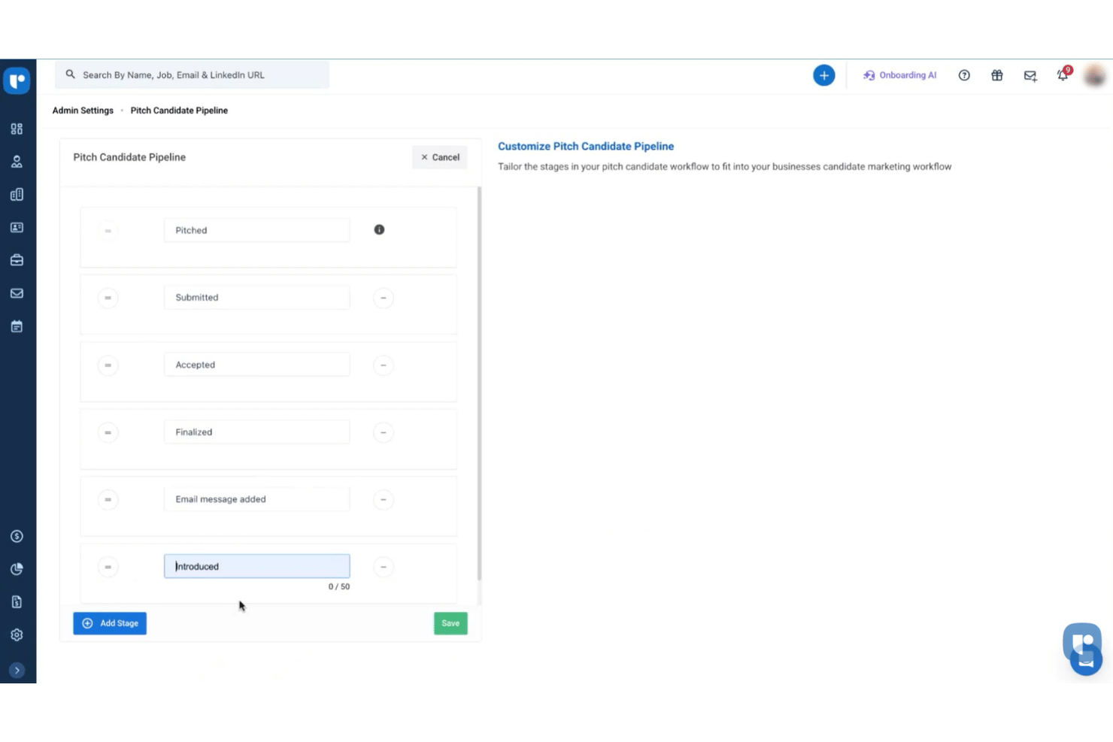Click the Recruit CRM logo icon
Viewport: 1113px width, 742px height.
17,80
